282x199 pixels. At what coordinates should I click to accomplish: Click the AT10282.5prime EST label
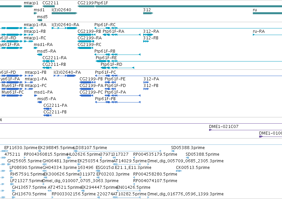pos(130,194)
